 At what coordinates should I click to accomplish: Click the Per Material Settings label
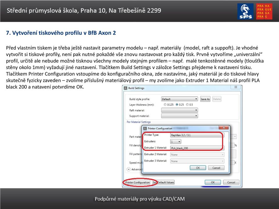point(139,122)
